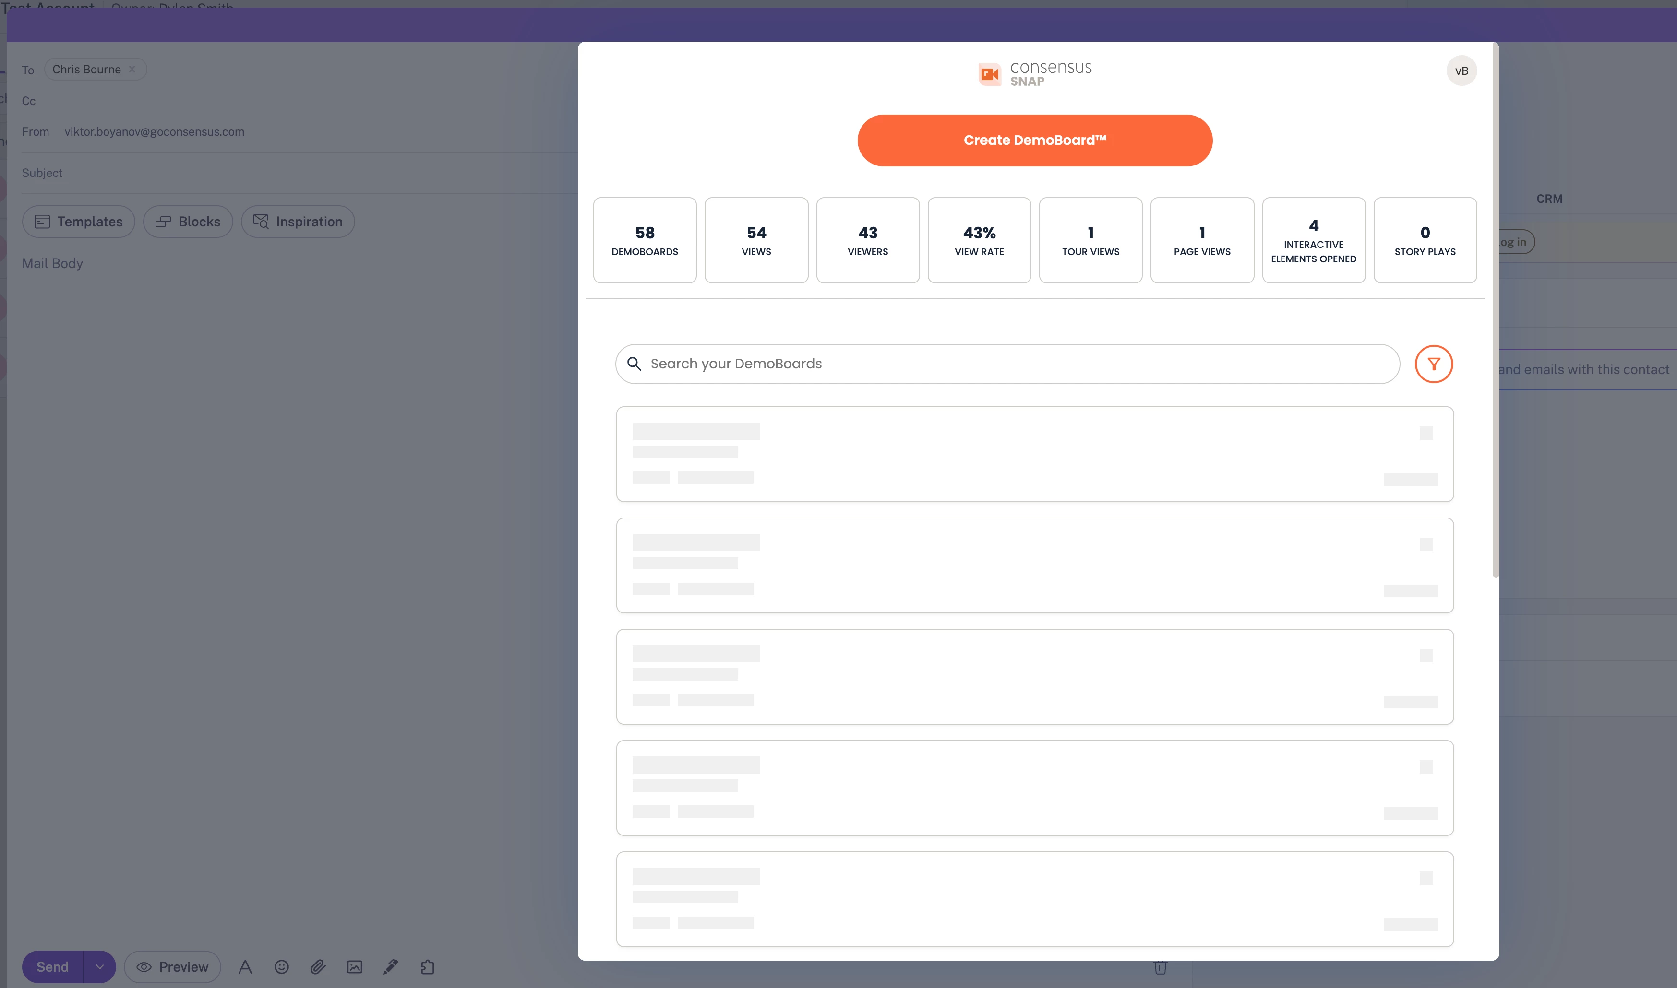
Task: Open the 43% View Rate stat card
Action: 980,240
